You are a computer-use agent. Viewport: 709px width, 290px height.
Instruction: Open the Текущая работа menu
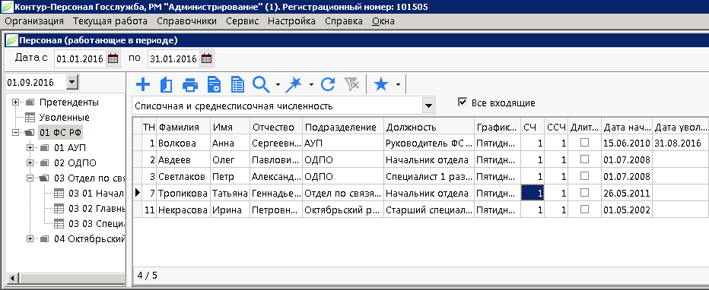pyautogui.click(x=110, y=21)
